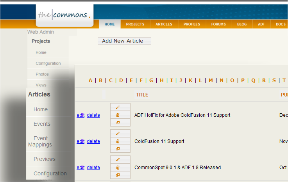This screenshot has height=182, width=288.
Task: Open the PROJECTS tab
Action: pos(135,24)
